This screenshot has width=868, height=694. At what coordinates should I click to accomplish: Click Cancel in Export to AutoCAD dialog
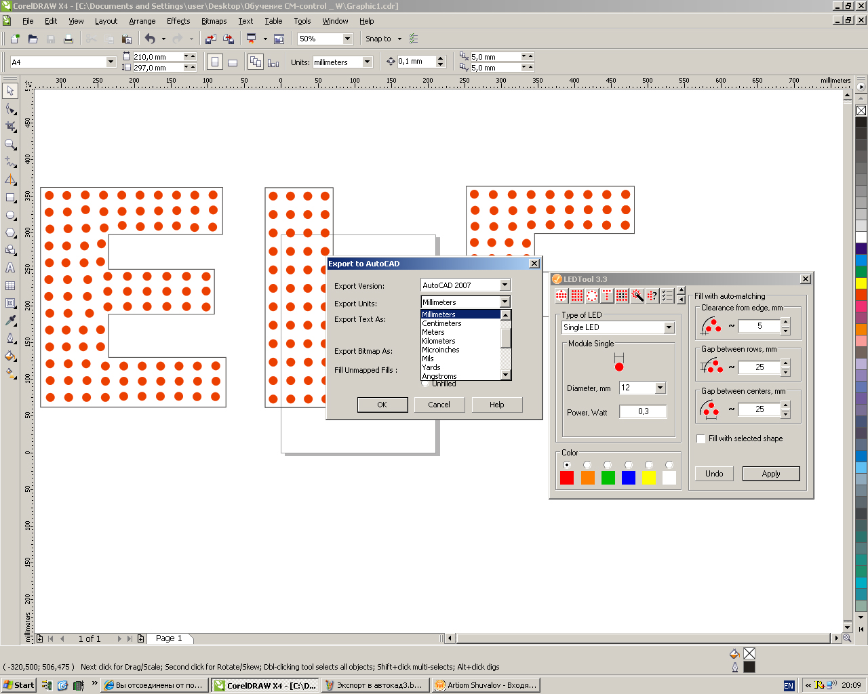439,405
